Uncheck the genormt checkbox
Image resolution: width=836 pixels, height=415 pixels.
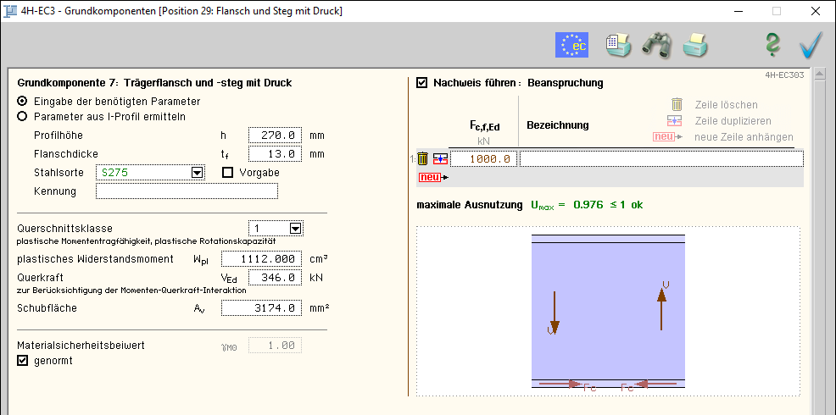point(23,361)
